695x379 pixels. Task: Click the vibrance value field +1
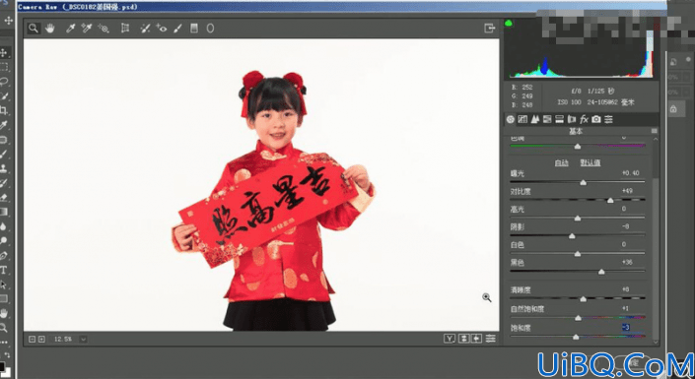coord(625,308)
